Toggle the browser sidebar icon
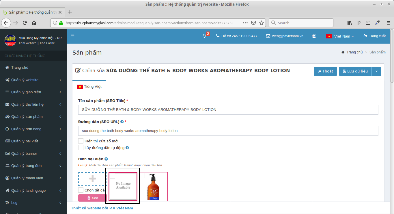The height and width of the screenshot is (214, 394). pos(368,23)
